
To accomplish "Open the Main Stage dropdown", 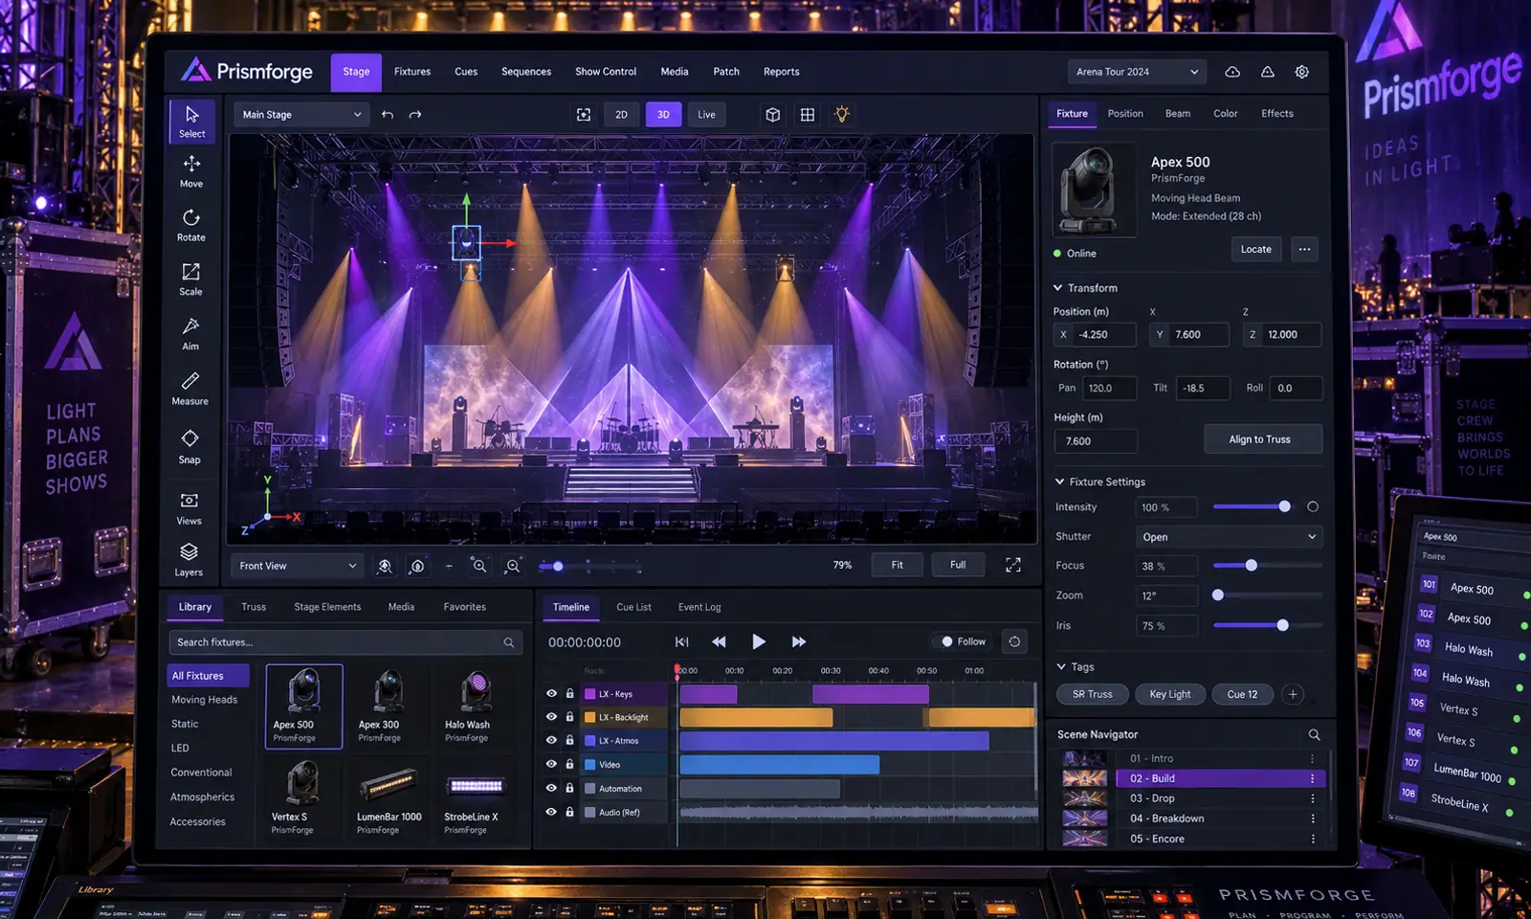I will [300, 115].
